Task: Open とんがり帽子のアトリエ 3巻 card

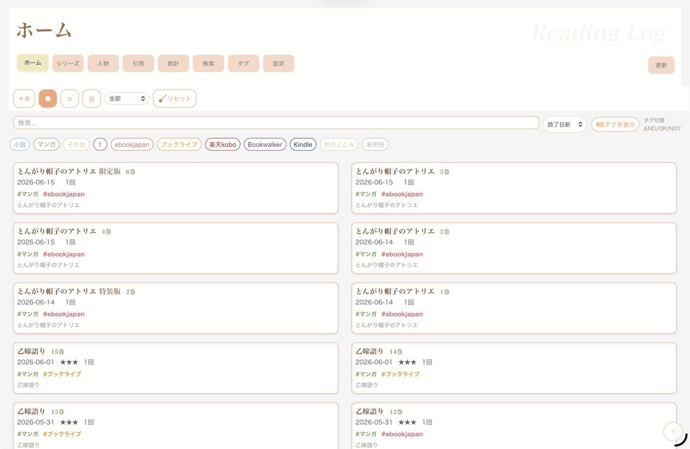Action: [x=513, y=248]
